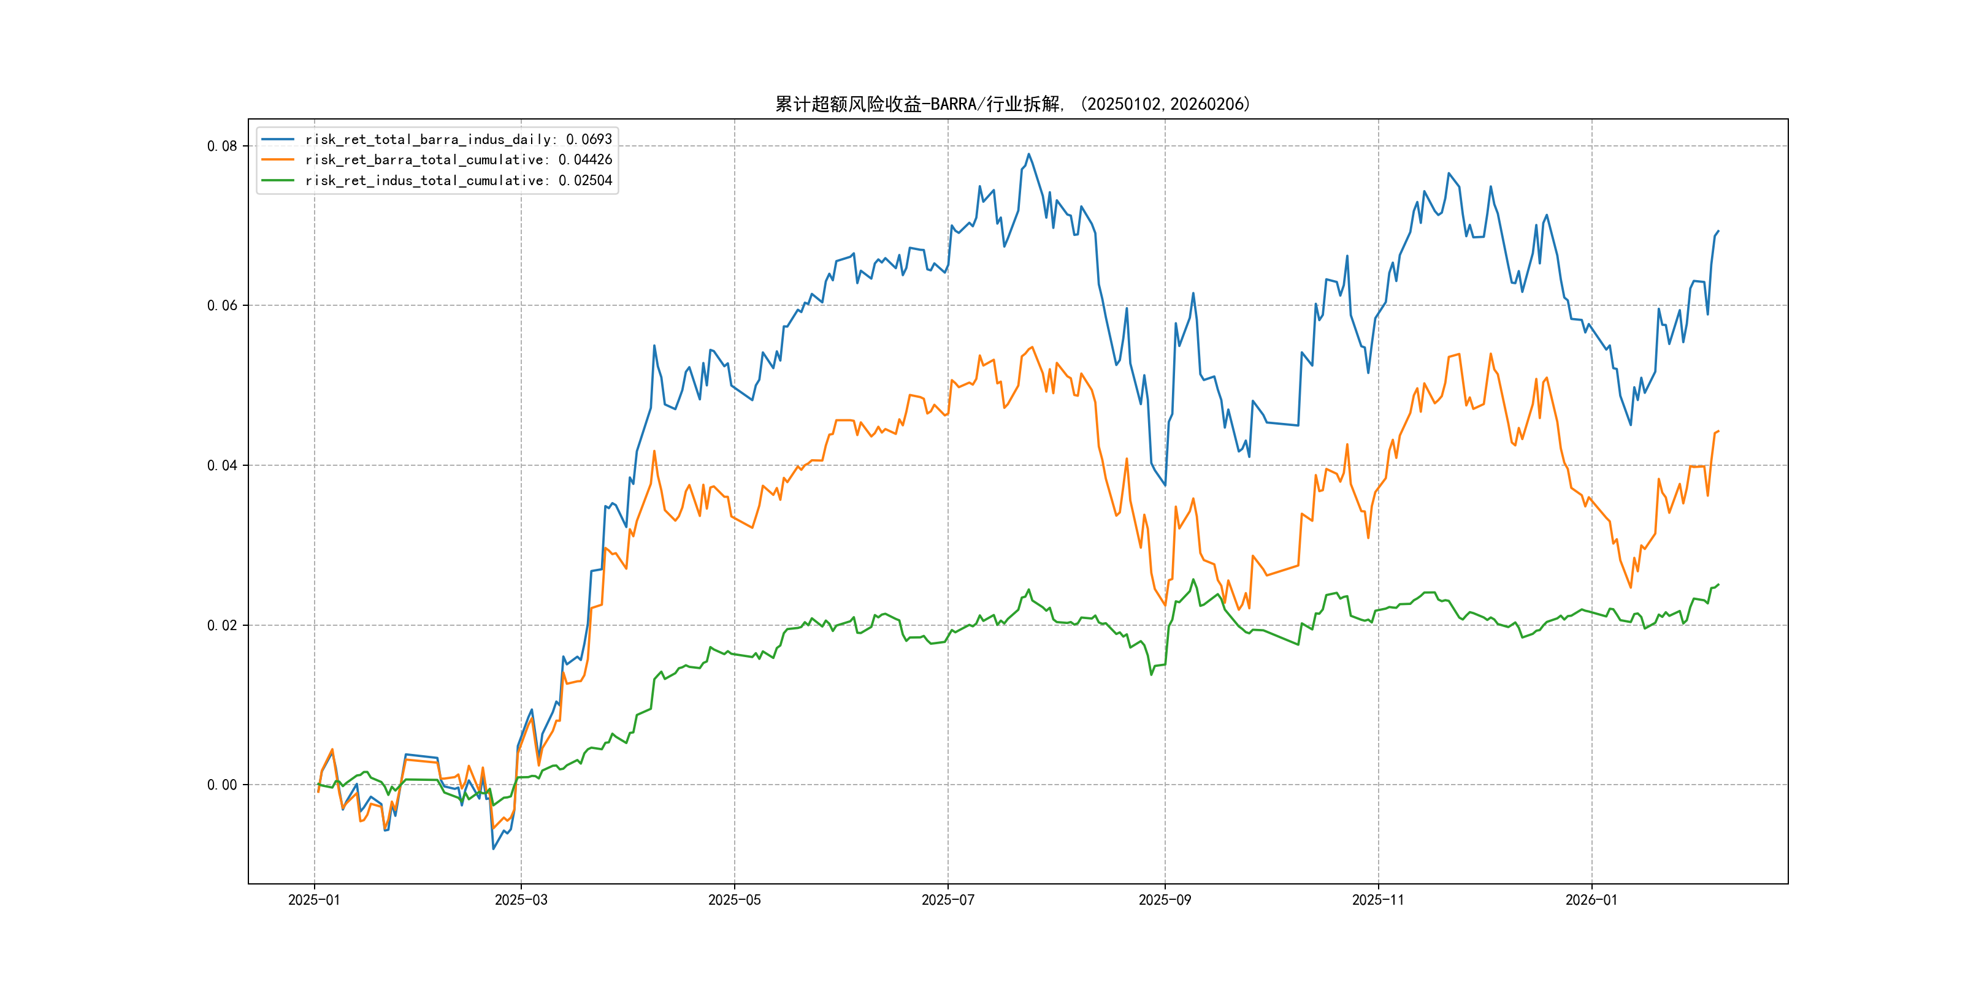Click the 2025-07 x-axis tick label

pos(948,900)
